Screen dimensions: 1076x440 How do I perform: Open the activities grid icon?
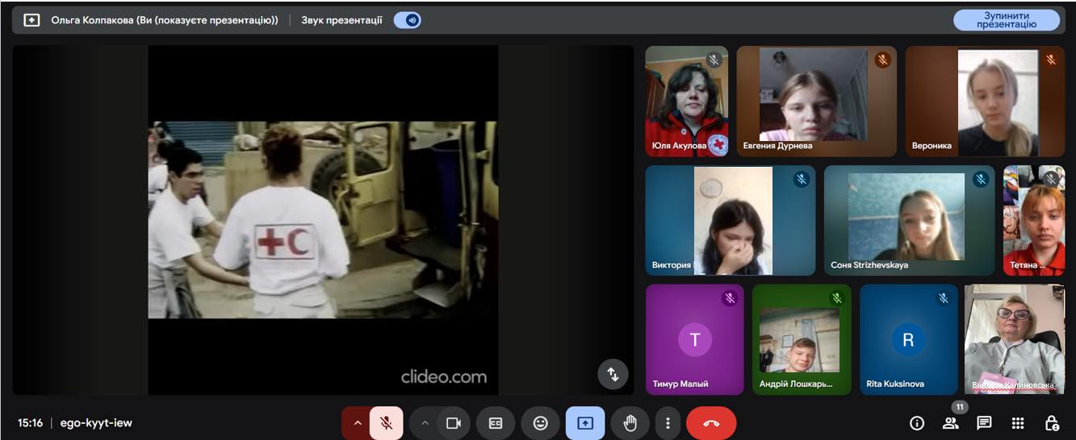tap(1018, 423)
